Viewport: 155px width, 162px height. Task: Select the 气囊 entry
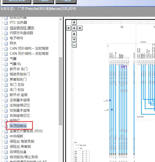(x=13, y=59)
